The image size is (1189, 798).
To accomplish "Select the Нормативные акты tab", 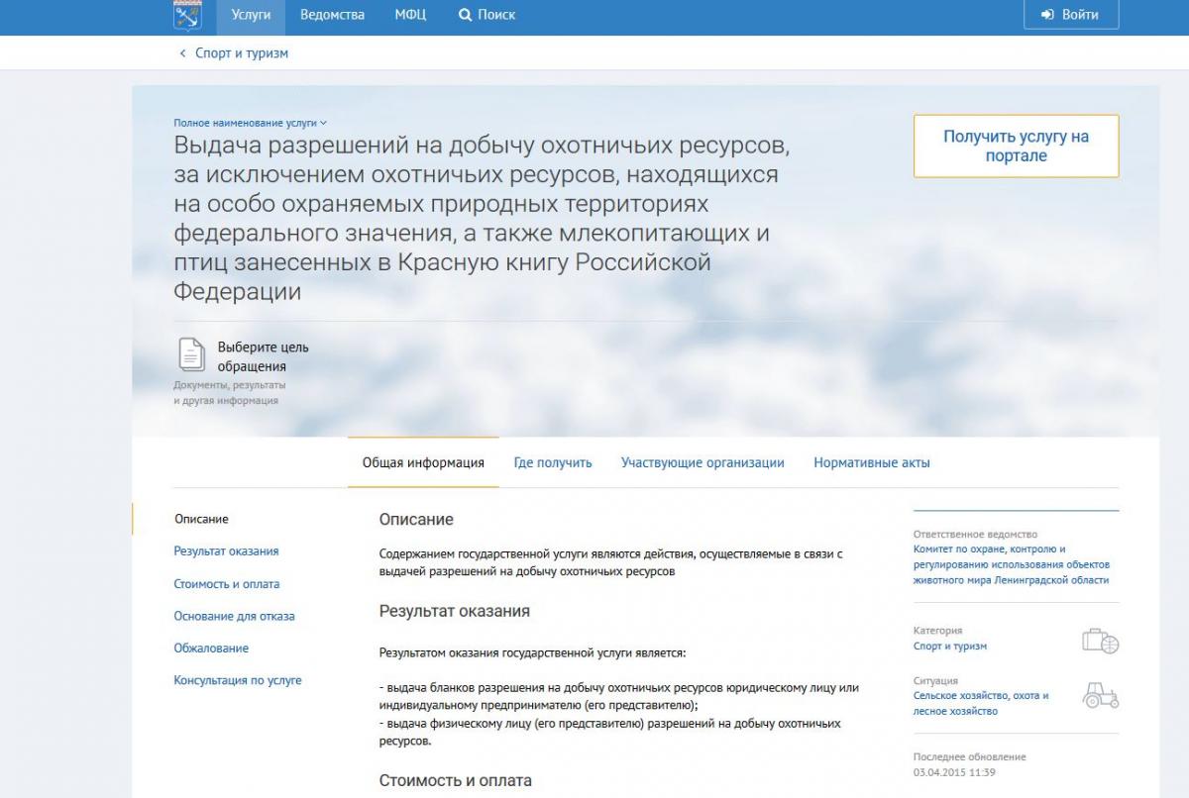I will (872, 462).
